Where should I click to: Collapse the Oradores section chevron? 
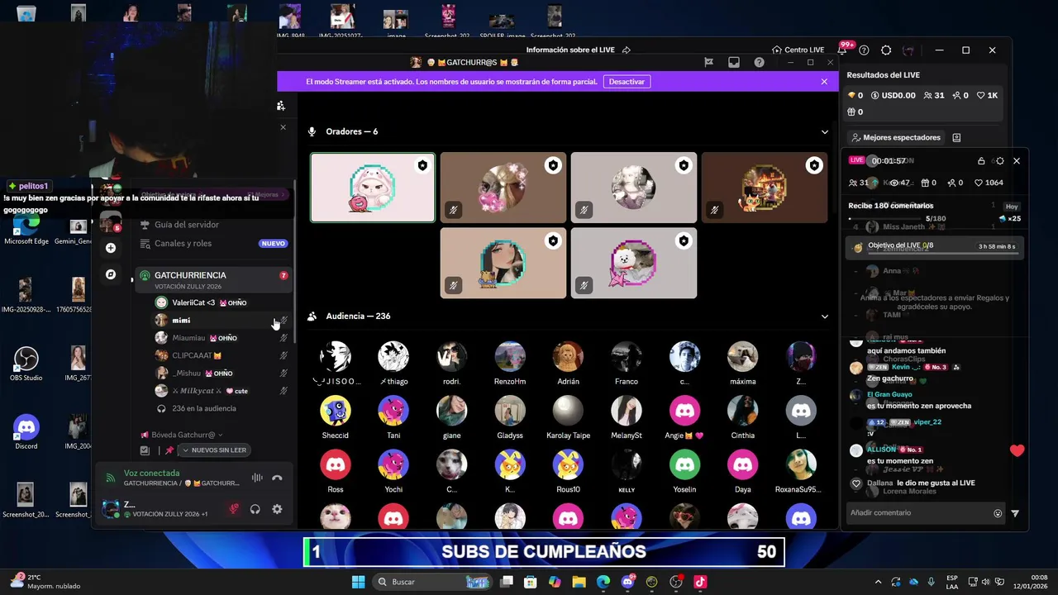pos(824,131)
